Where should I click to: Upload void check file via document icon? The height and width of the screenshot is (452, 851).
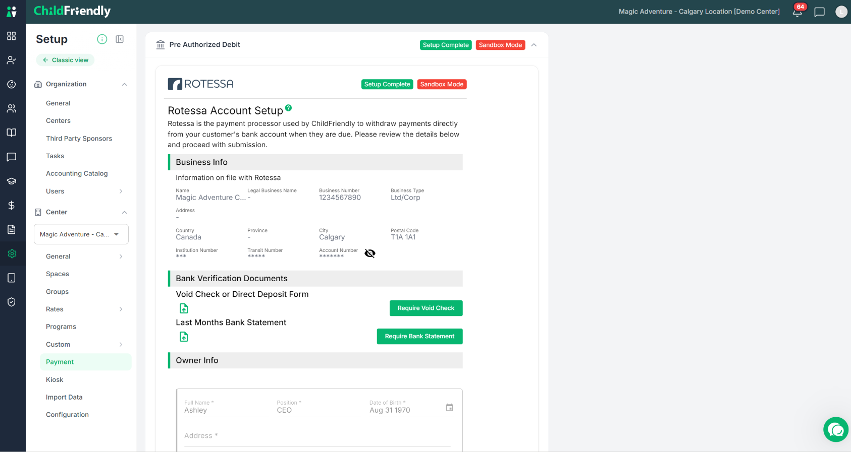click(184, 308)
